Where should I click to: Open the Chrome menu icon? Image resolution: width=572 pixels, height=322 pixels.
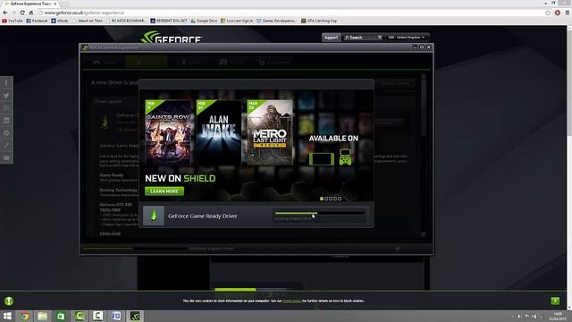(x=568, y=13)
